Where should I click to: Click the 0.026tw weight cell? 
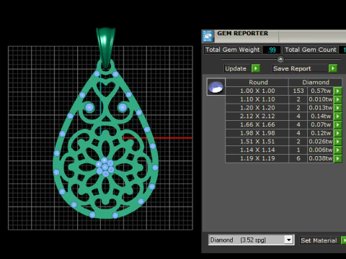pyautogui.click(x=321, y=142)
